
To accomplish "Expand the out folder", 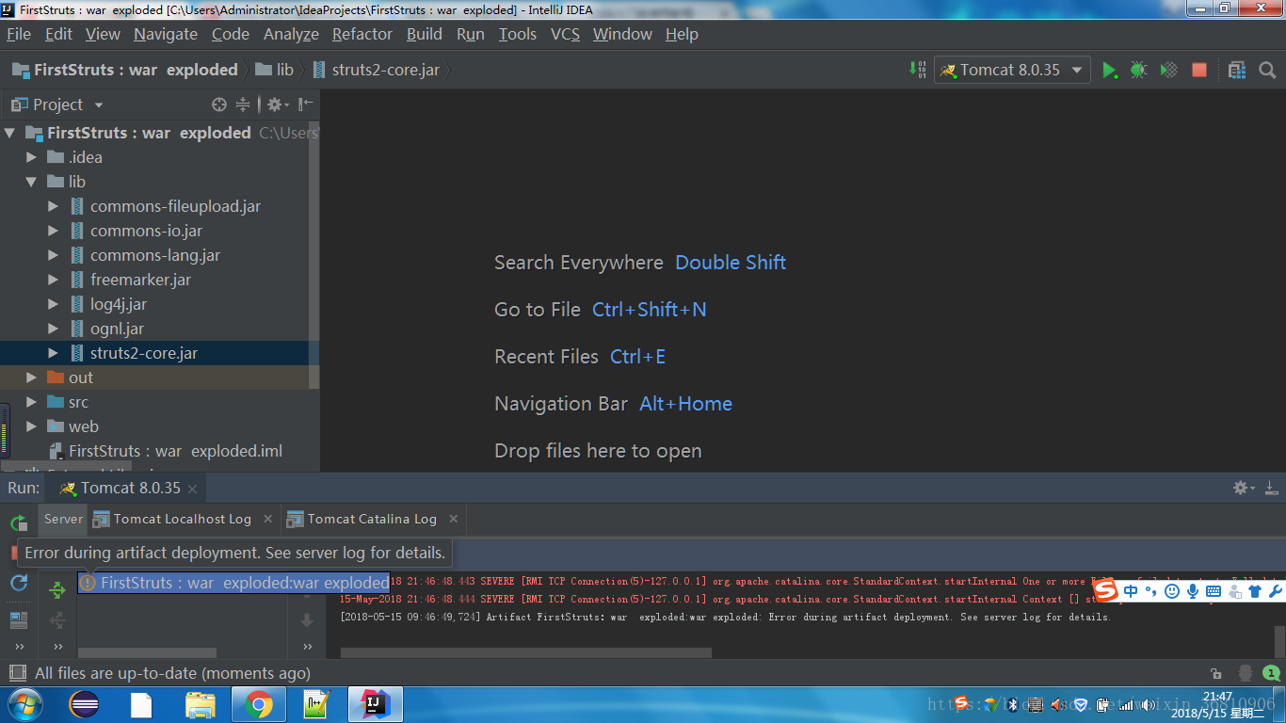I will (x=32, y=378).
